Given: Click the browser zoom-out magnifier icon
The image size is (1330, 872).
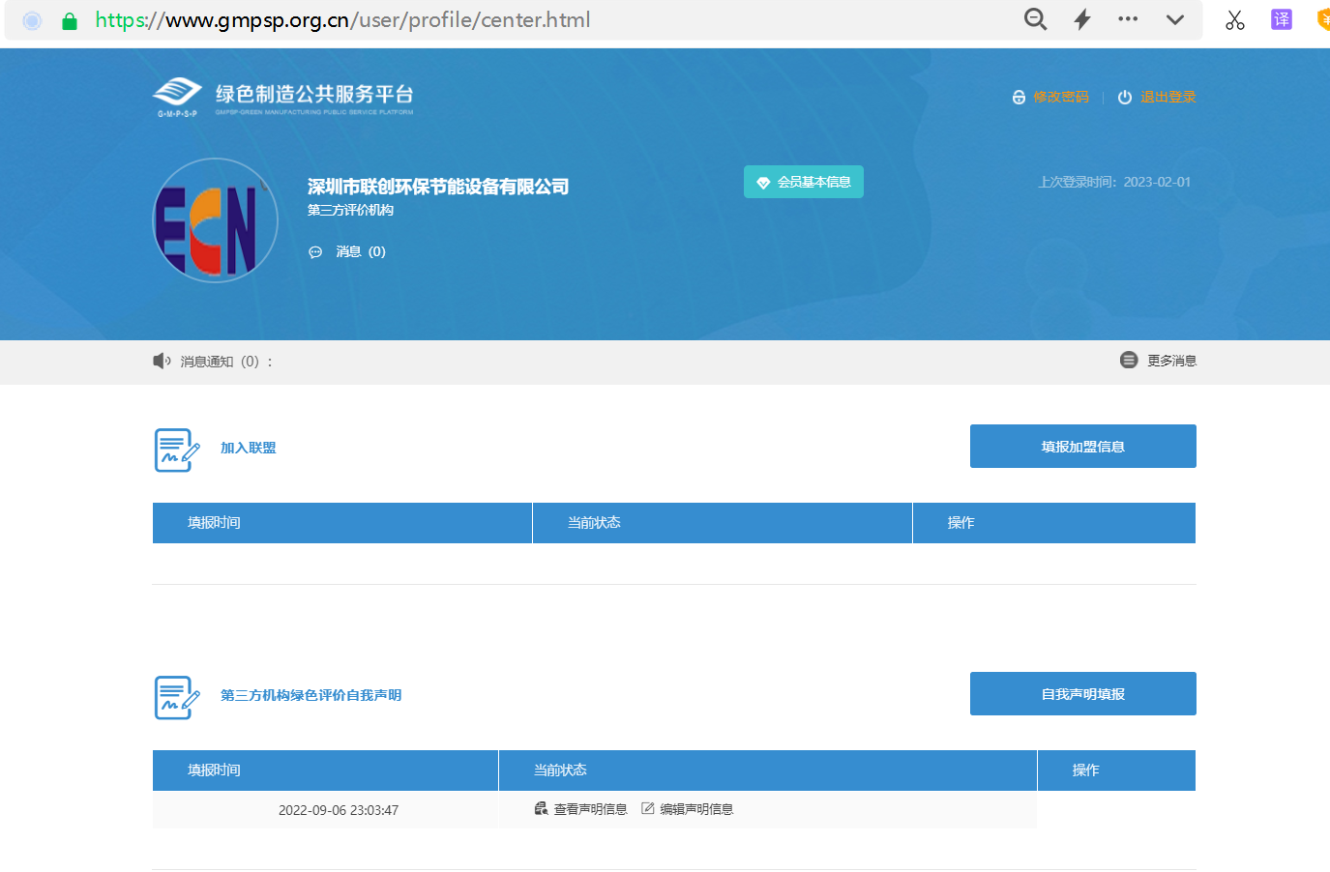Looking at the screenshot, I should (x=1035, y=19).
